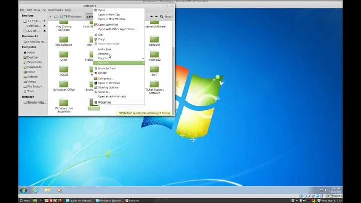
Task: Click the Search magnifier icon
Action: pyautogui.click(x=162, y=17)
